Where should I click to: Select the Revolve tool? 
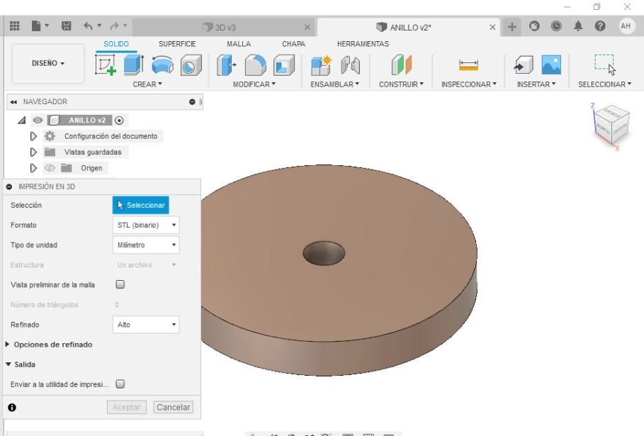163,65
